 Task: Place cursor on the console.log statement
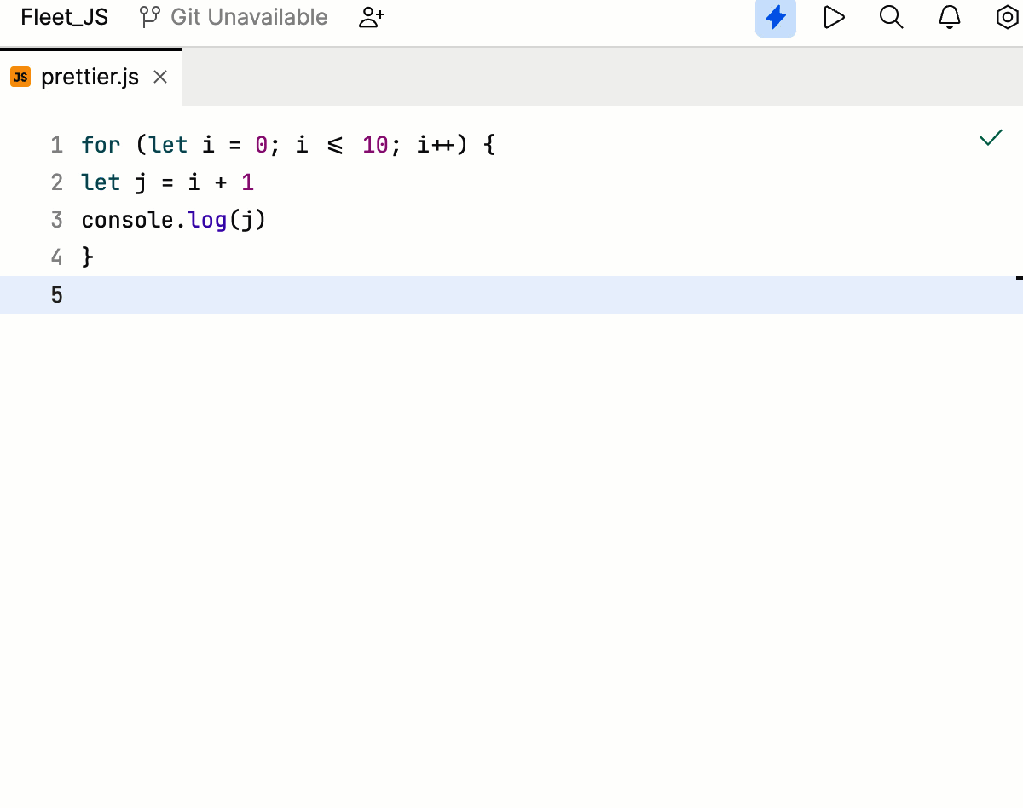[170, 219]
